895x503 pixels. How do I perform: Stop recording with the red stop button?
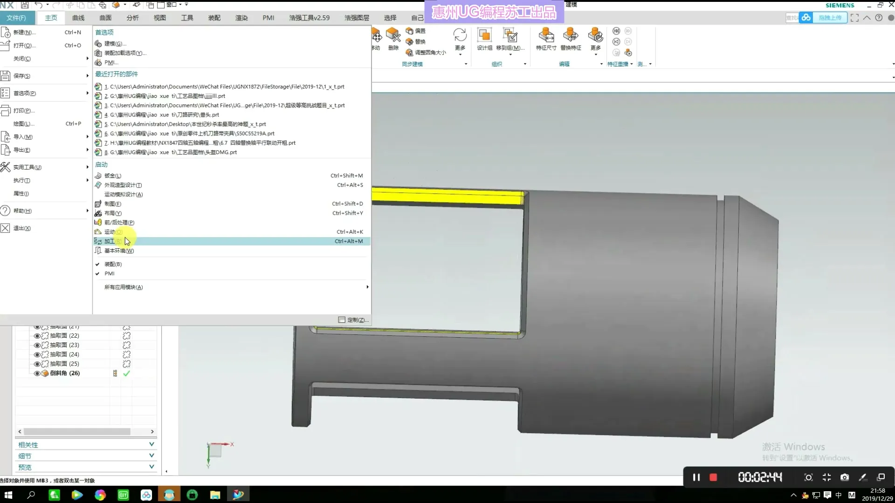(713, 477)
